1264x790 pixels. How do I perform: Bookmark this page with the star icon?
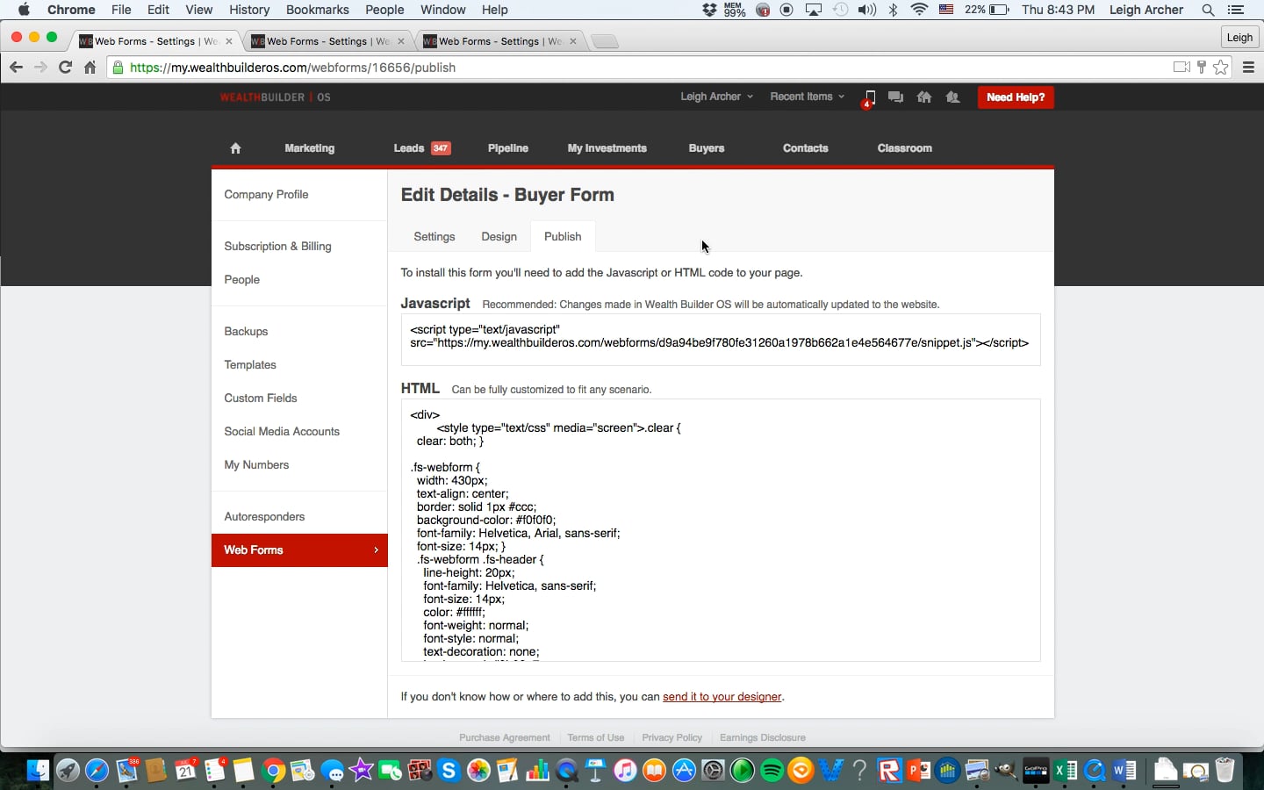click(x=1221, y=68)
